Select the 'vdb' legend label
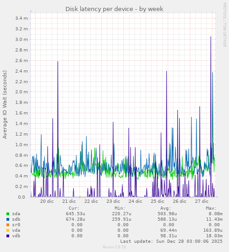The height and width of the screenshot is (252, 229). pos(16,236)
